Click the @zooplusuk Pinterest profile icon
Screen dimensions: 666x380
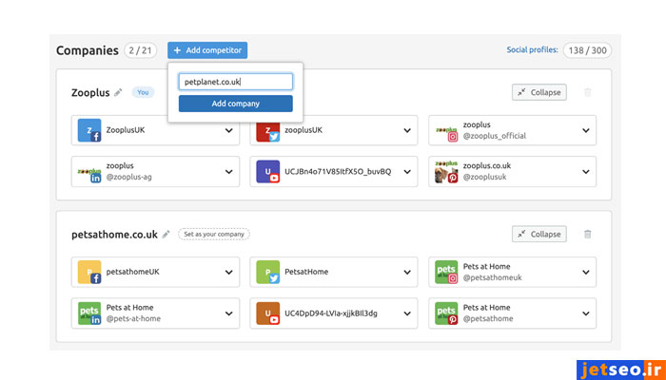(446, 172)
